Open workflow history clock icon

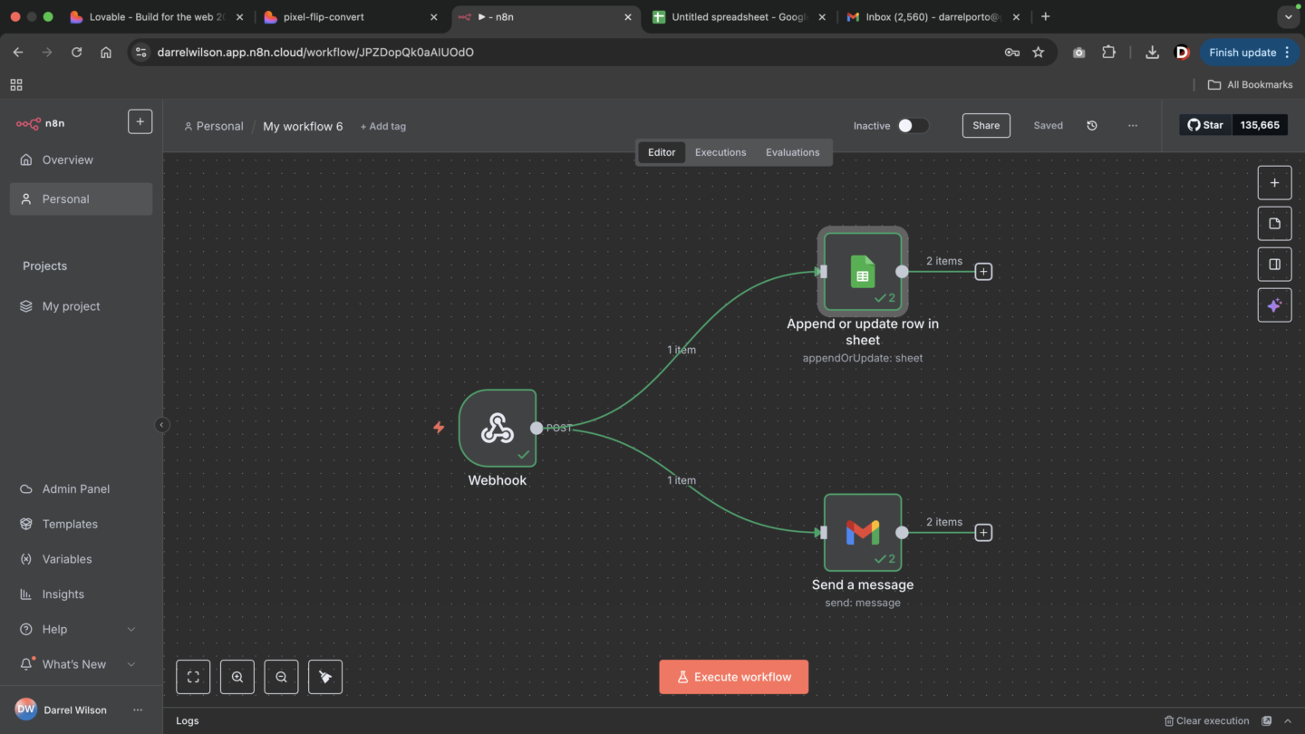1092,126
